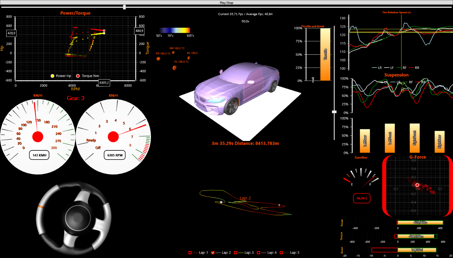453x258 pixels.
Task: Click the LF legend in tire rotation chart
Action: click(389, 68)
